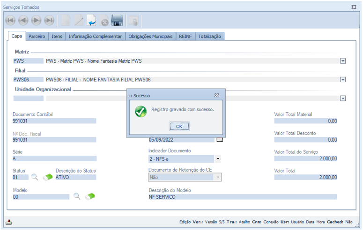The height and width of the screenshot is (230, 363).
Task: Click the status bar tray icon at bottom left
Action: pyautogui.click(x=9, y=222)
